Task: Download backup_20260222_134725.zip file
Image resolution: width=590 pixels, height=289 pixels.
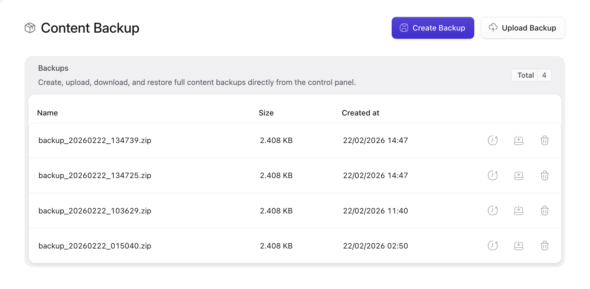Action: click(x=519, y=175)
